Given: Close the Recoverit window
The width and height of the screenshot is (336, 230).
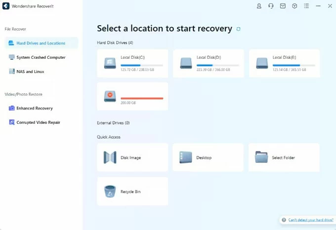Looking at the screenshot, I should pyautogui.click(x=330, y=6).
